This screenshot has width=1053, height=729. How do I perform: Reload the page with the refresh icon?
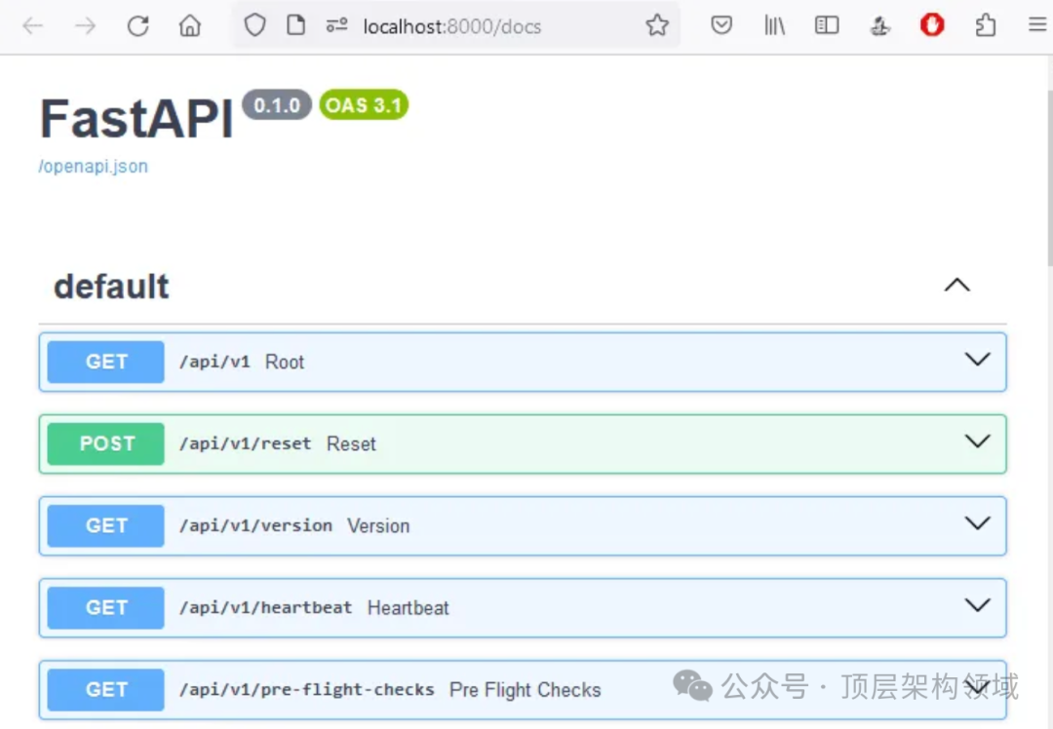(x=138, y=26)
